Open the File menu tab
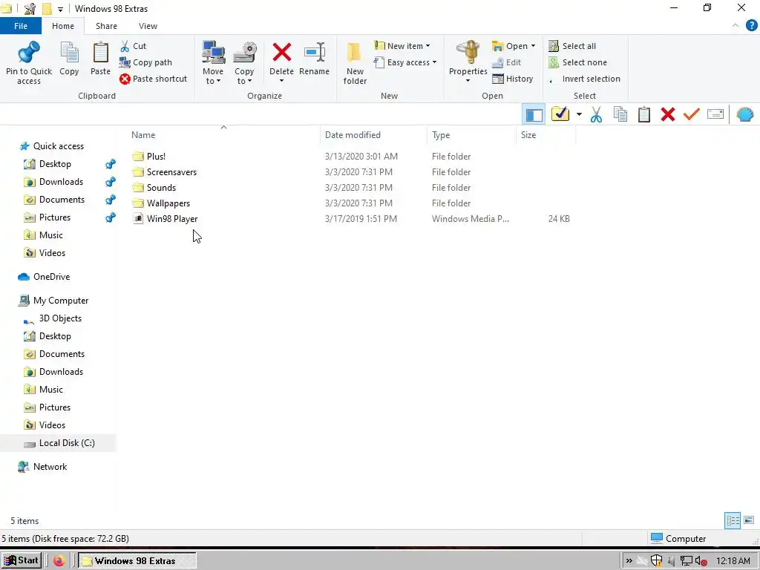760x570 pixels. 21,26
